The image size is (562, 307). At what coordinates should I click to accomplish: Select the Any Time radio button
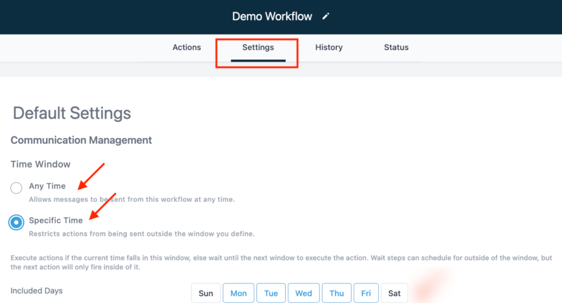pyautogui.click(x=16, y=188)
